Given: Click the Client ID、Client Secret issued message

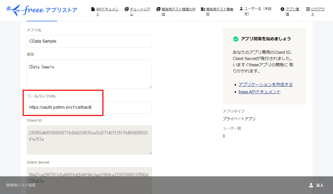Looking at the screenshot, I should (x=263, y=62).
